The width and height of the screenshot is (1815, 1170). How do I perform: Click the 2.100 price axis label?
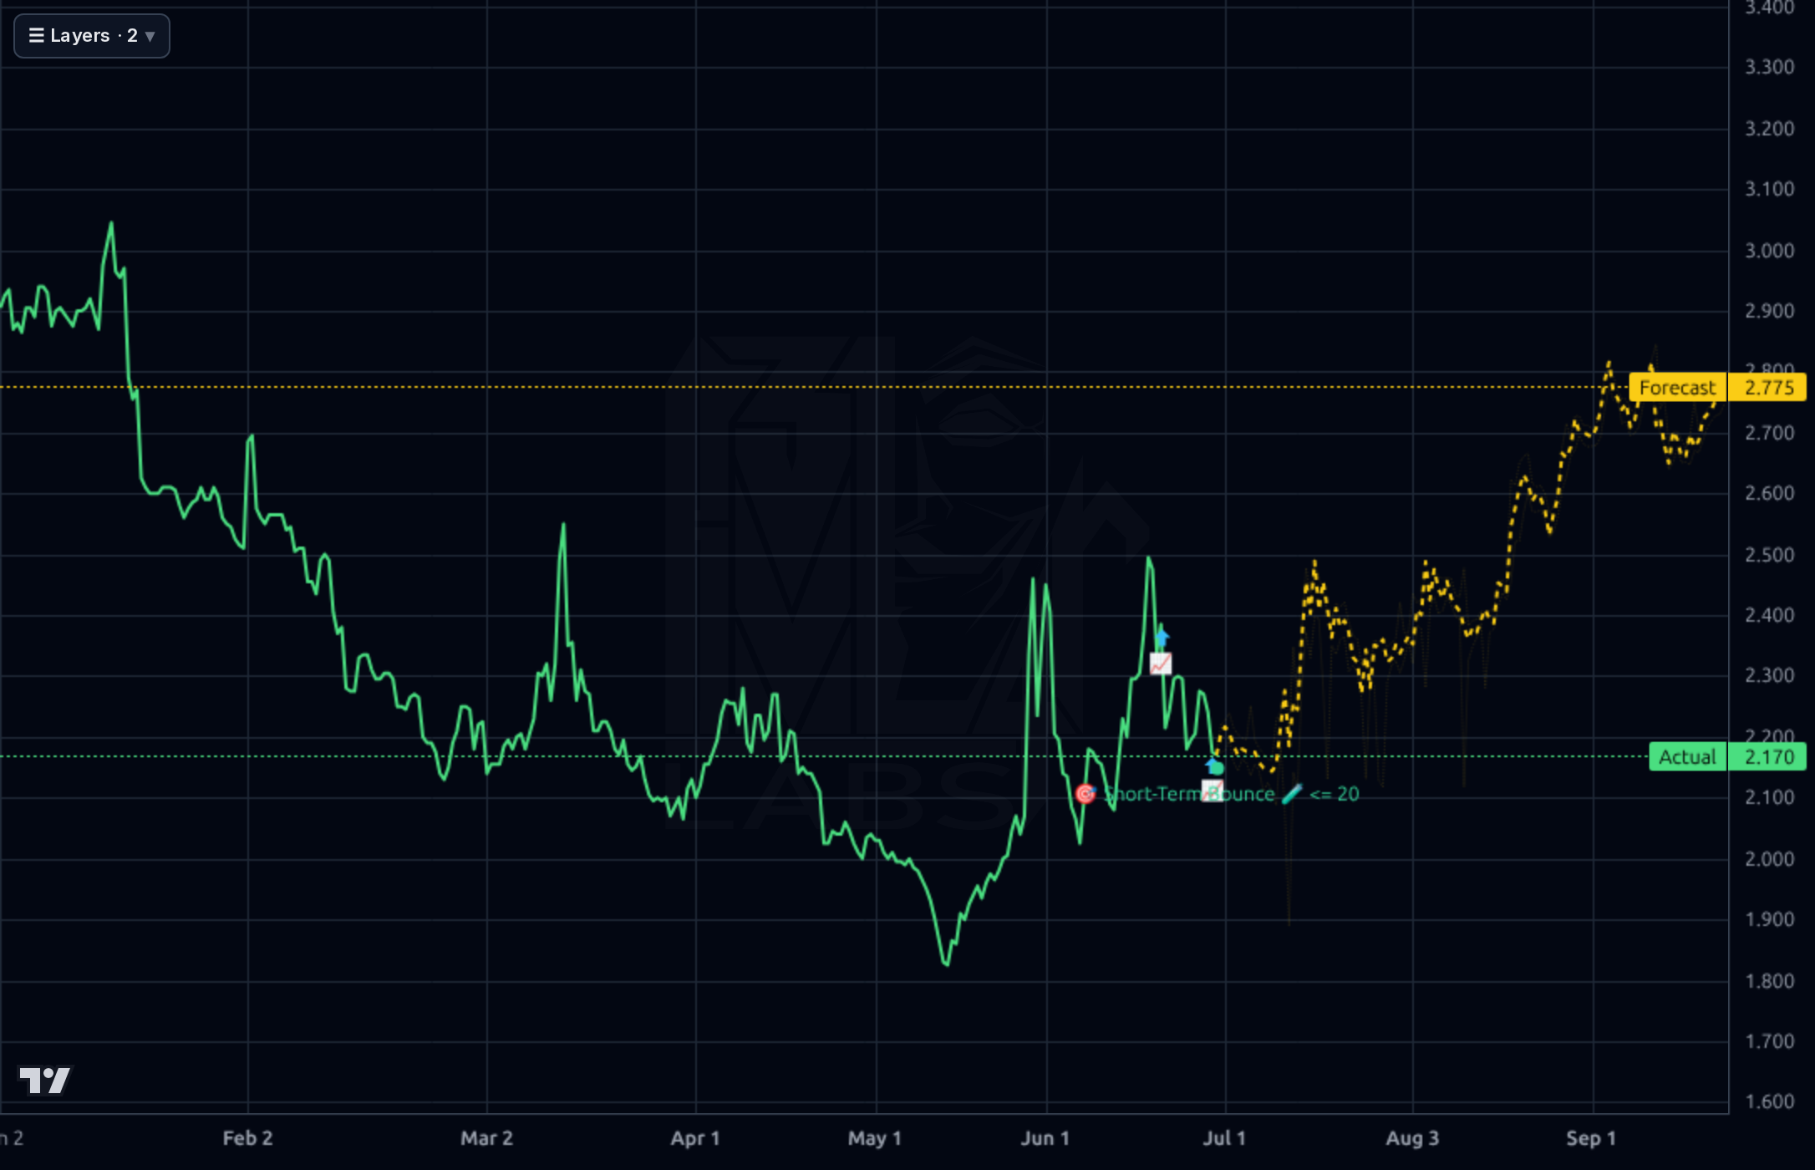1770,797
